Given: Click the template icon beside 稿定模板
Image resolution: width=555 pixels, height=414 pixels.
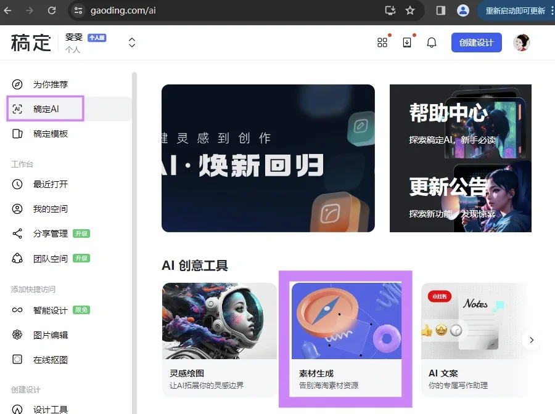Looking at the screenshot, I should click(x=17, y=134).
